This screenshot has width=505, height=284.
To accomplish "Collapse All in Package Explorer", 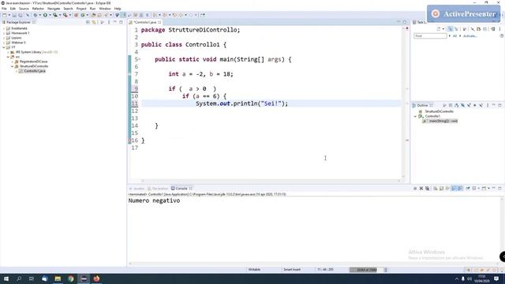I will click(88, 22).
